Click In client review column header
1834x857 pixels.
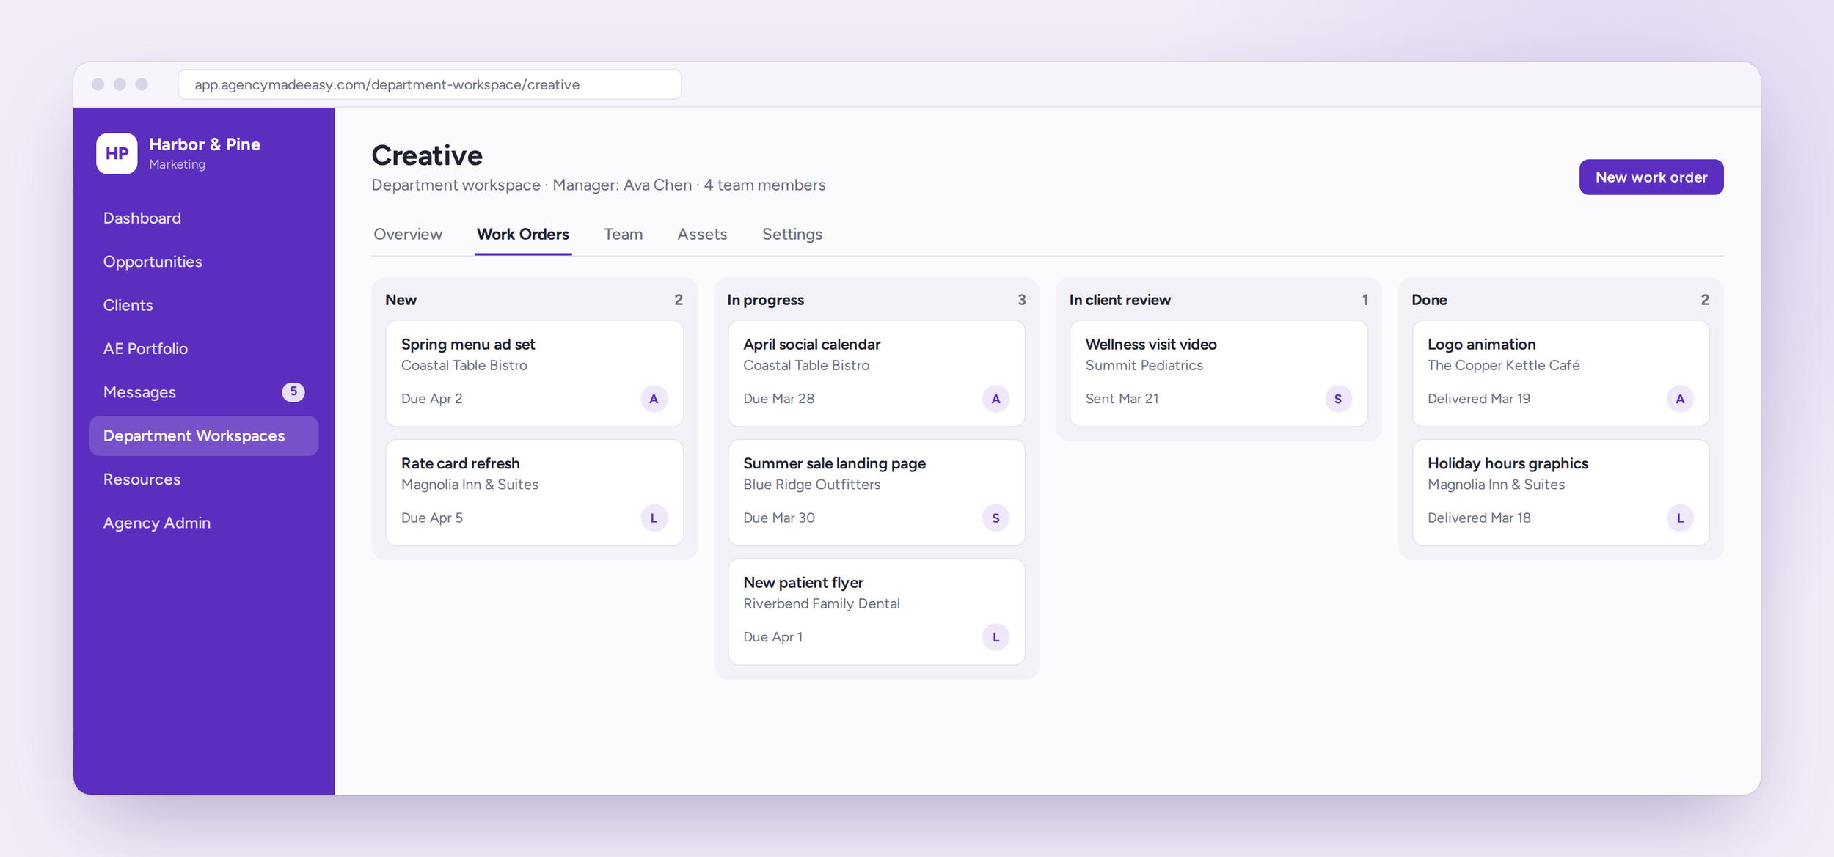click(x=1119, y=300)
